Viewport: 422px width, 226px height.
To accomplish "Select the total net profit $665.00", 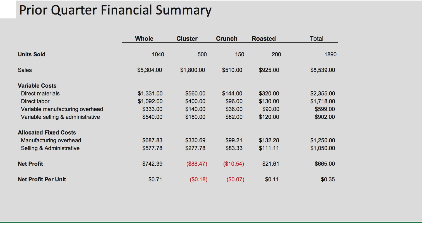I will 325,164.
